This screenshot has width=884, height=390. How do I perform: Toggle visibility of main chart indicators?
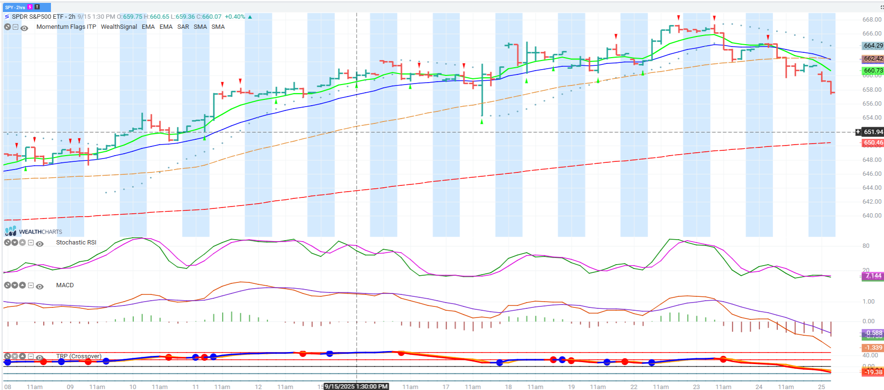[25, 28]
